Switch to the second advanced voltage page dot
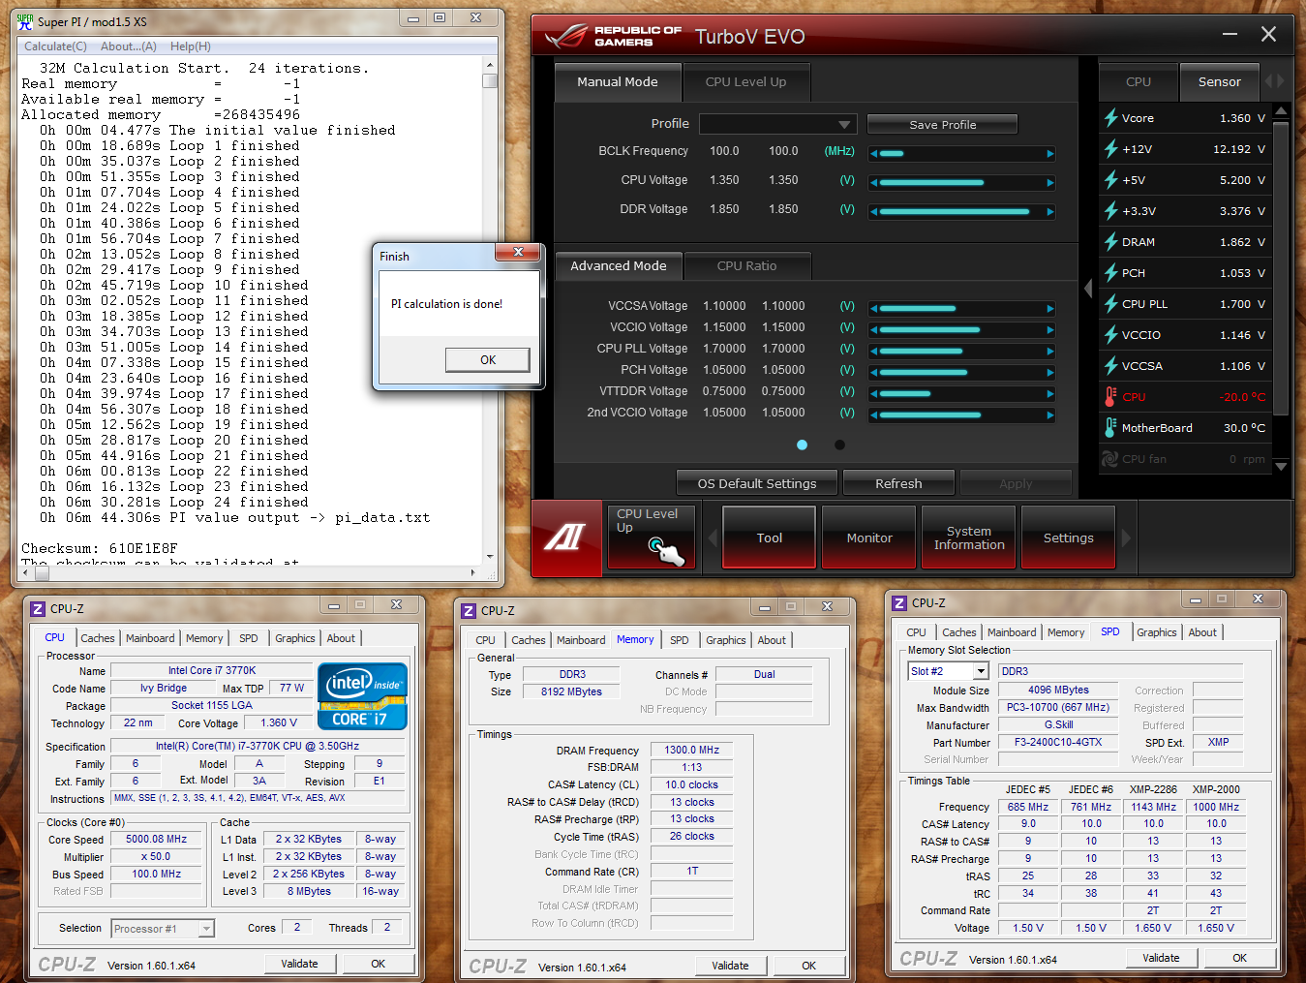1306x983 pixels. (x=839, y=445)
